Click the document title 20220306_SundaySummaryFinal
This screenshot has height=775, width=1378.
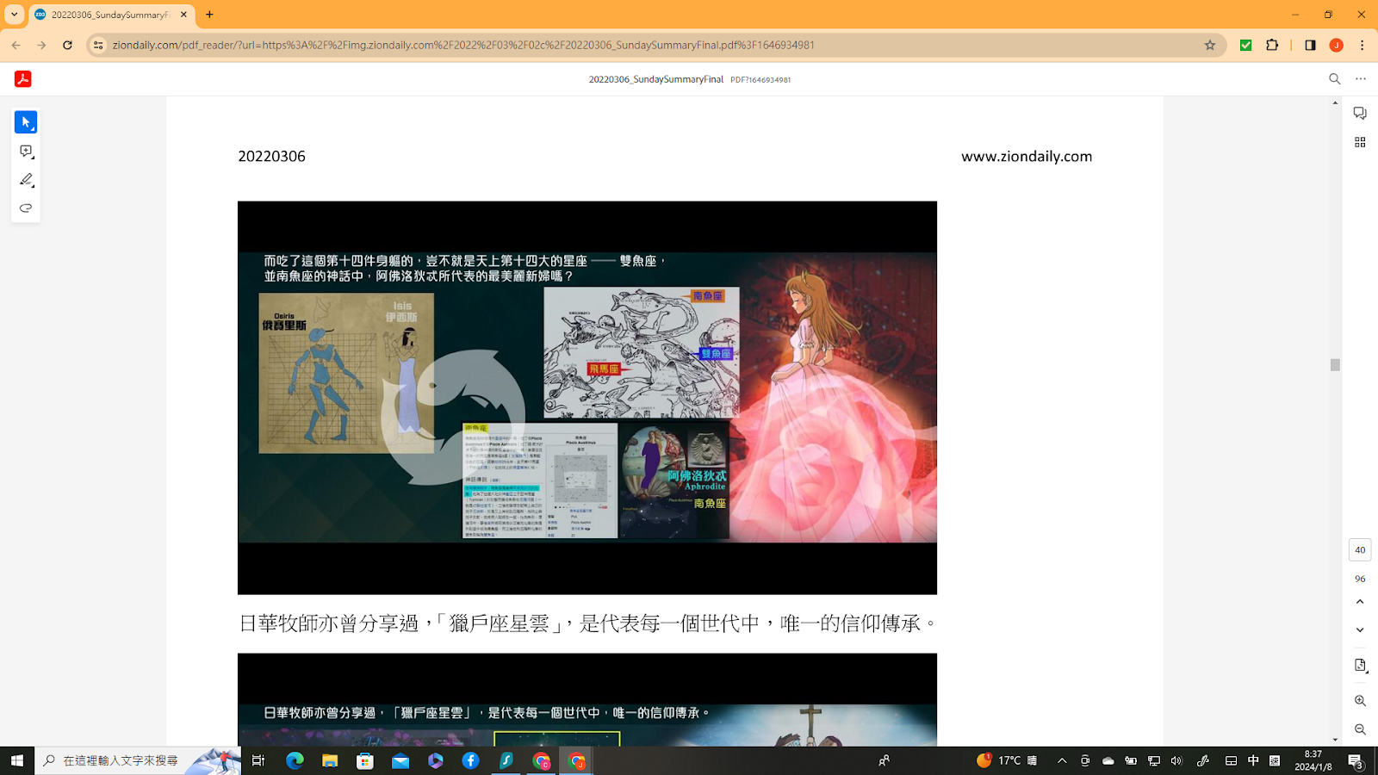tap(655, 79)
